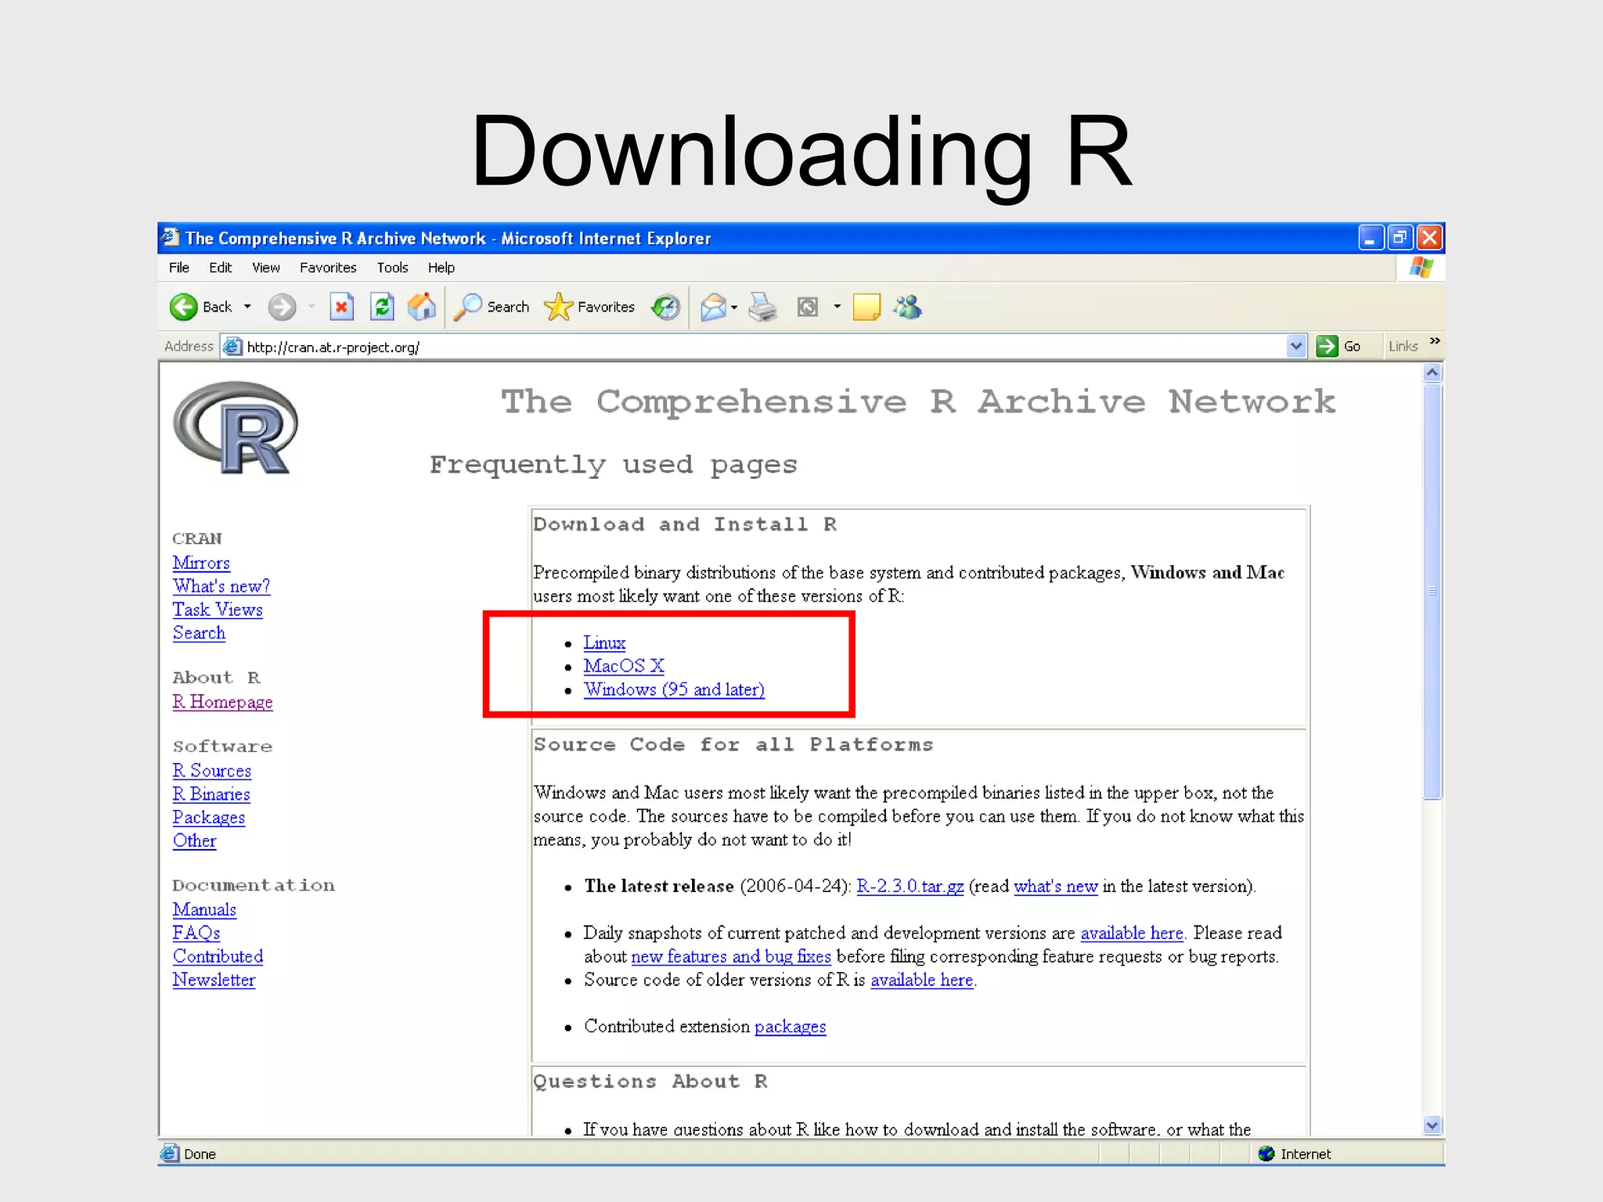Open the FAQs link

(196, 934)
